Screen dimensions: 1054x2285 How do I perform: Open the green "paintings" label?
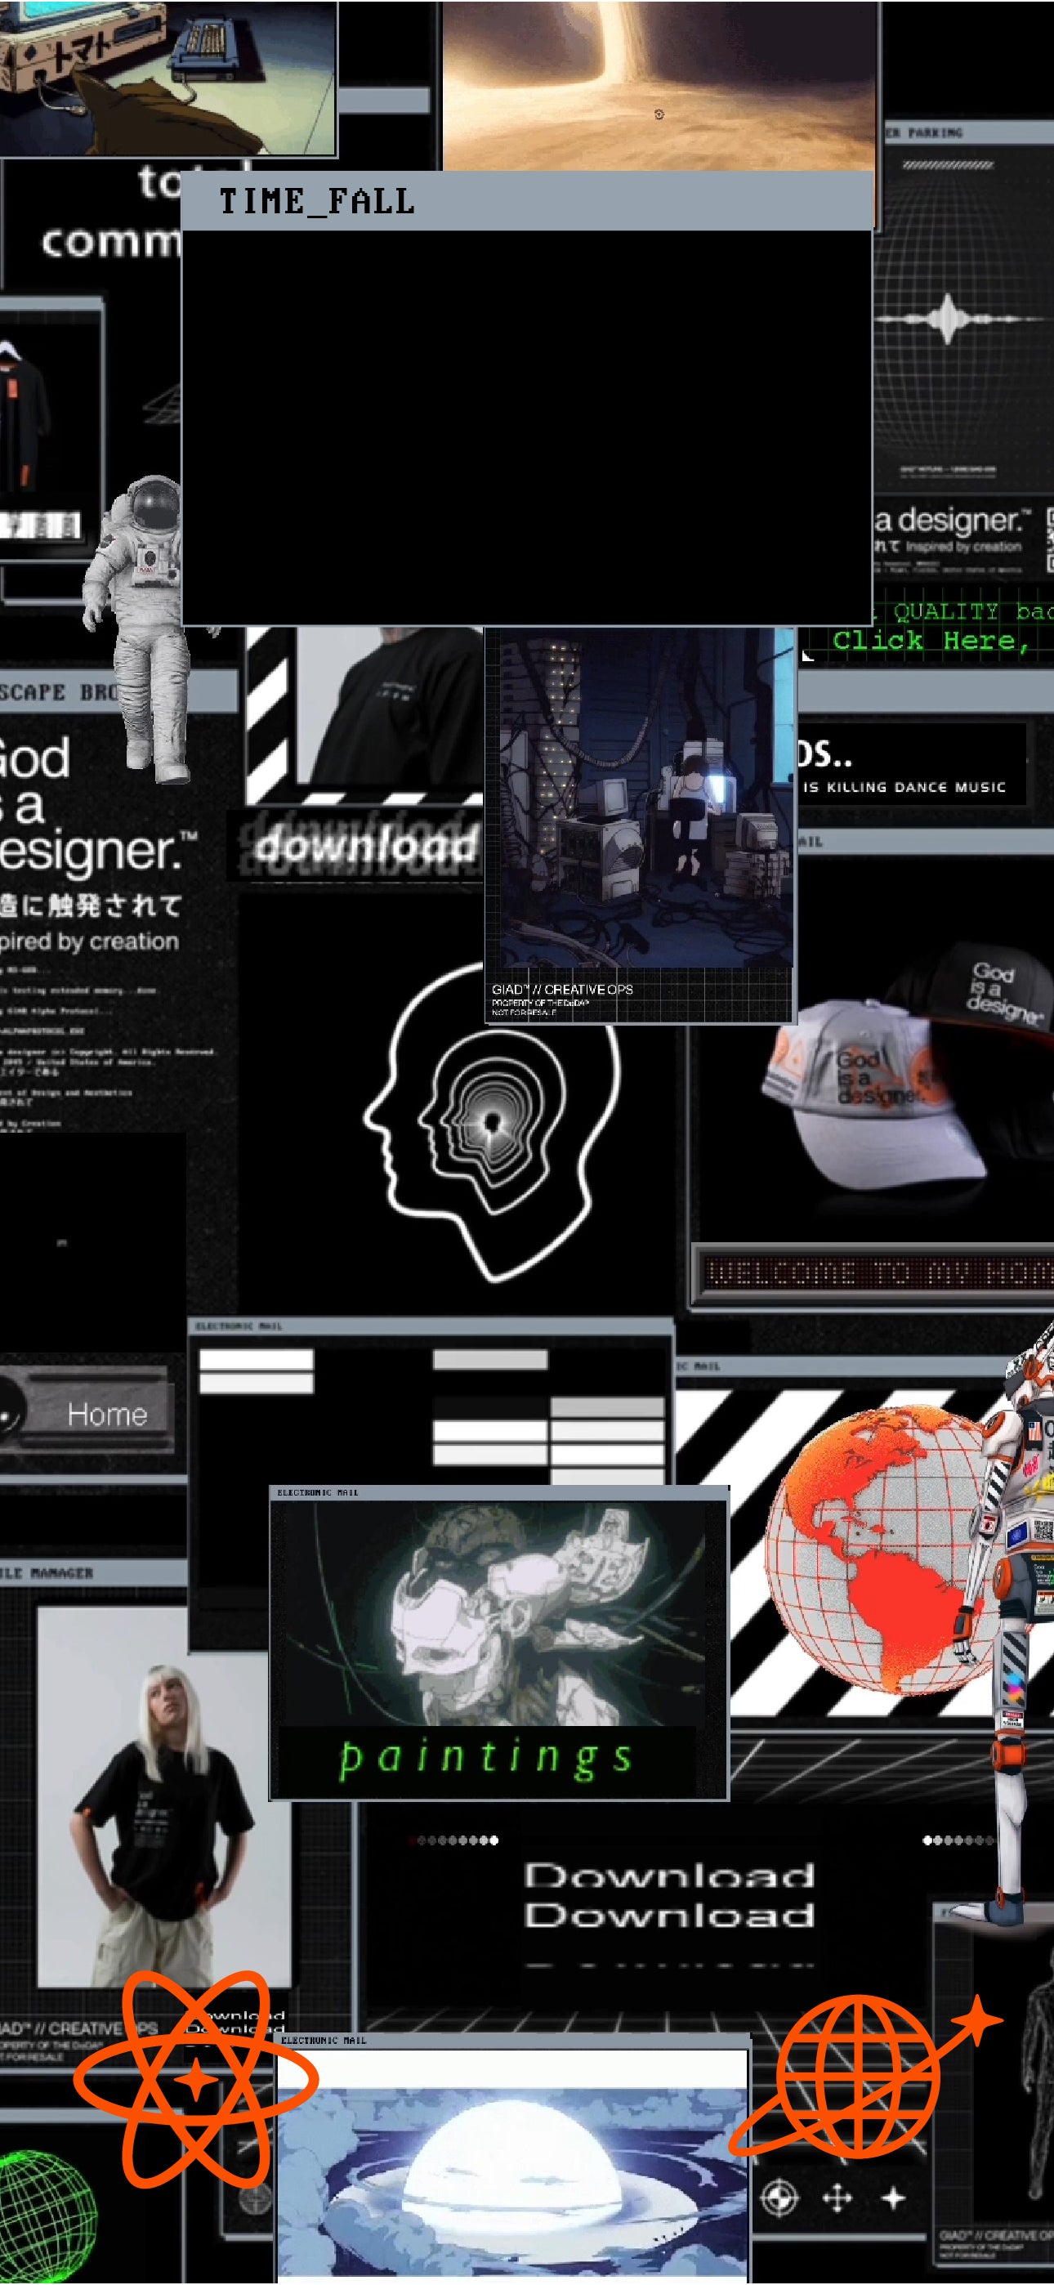click(486, 1757)
